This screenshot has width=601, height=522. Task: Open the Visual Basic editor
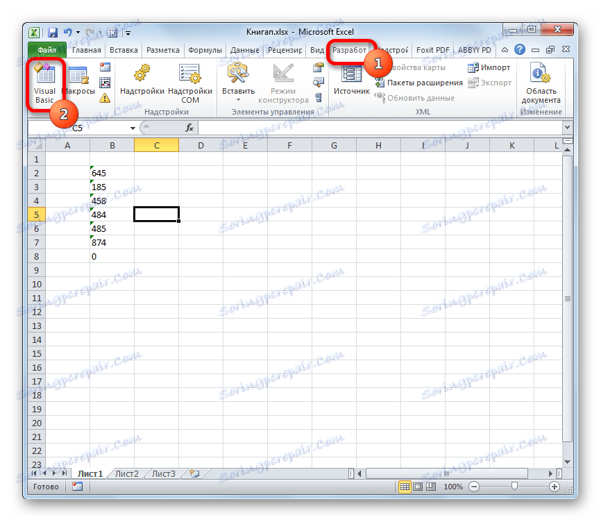(45, 83)
